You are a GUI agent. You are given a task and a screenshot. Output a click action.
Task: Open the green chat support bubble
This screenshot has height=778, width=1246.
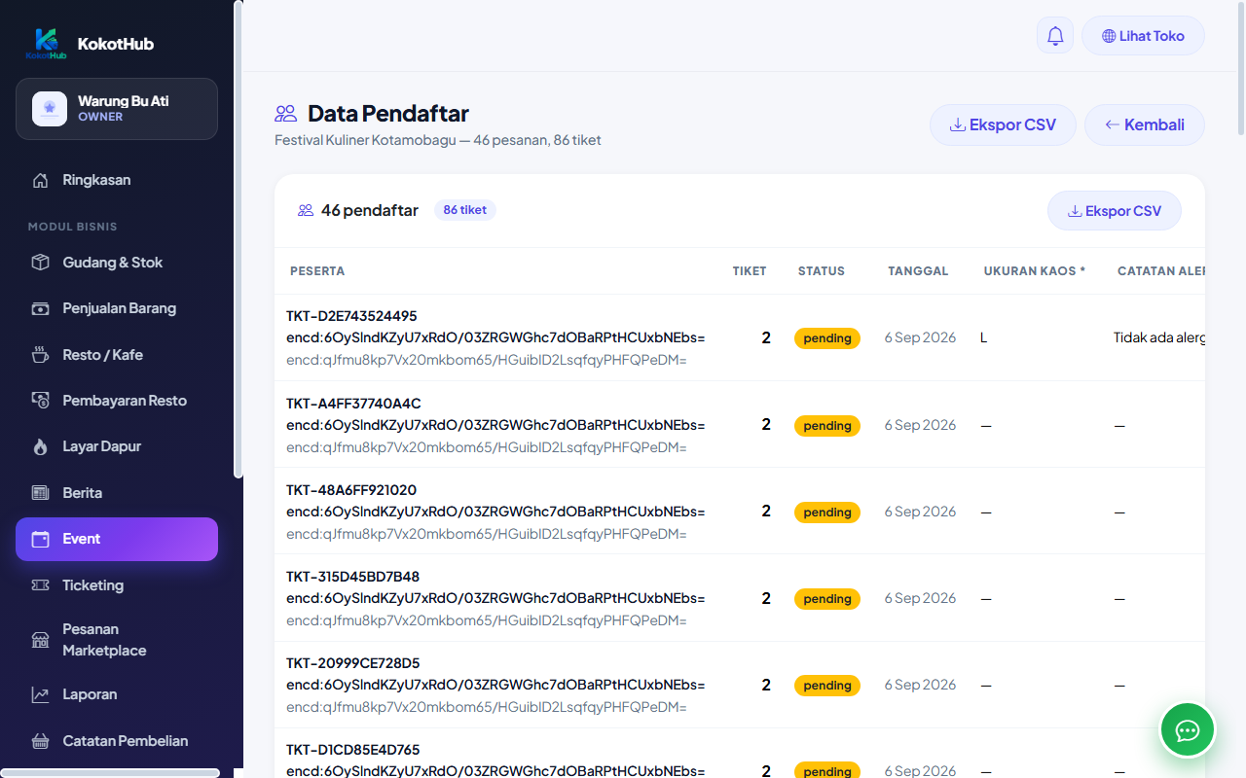coord(1188,729)
